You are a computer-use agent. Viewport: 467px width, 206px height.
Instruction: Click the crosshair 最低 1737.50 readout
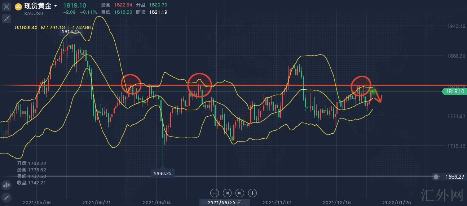31,176
